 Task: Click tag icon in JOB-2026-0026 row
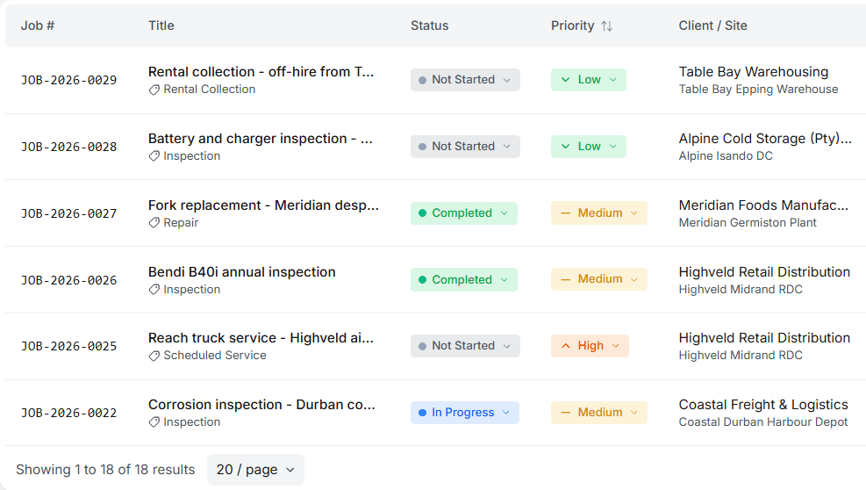tap(154, 290)
